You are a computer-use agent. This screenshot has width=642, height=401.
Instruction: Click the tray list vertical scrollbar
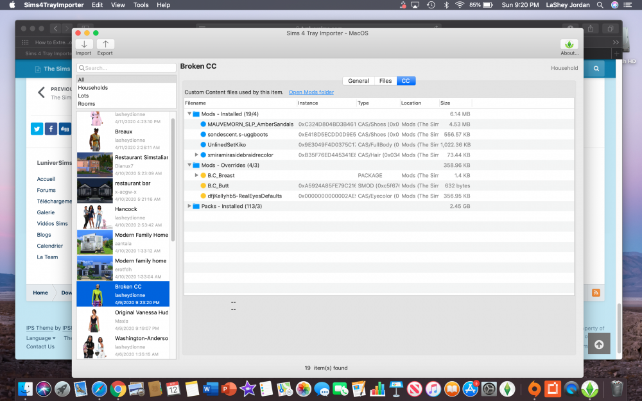[x=173, y=179]
